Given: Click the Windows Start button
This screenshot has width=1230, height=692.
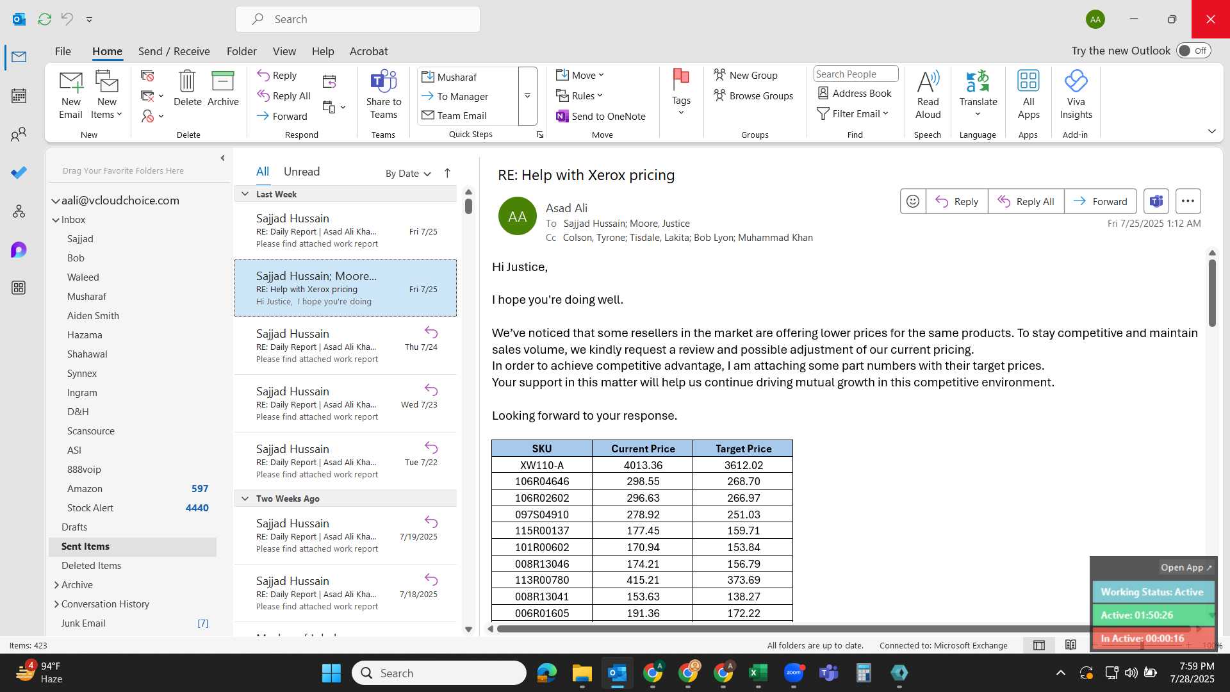Looking at the screenshot, I should pos(331,673).
